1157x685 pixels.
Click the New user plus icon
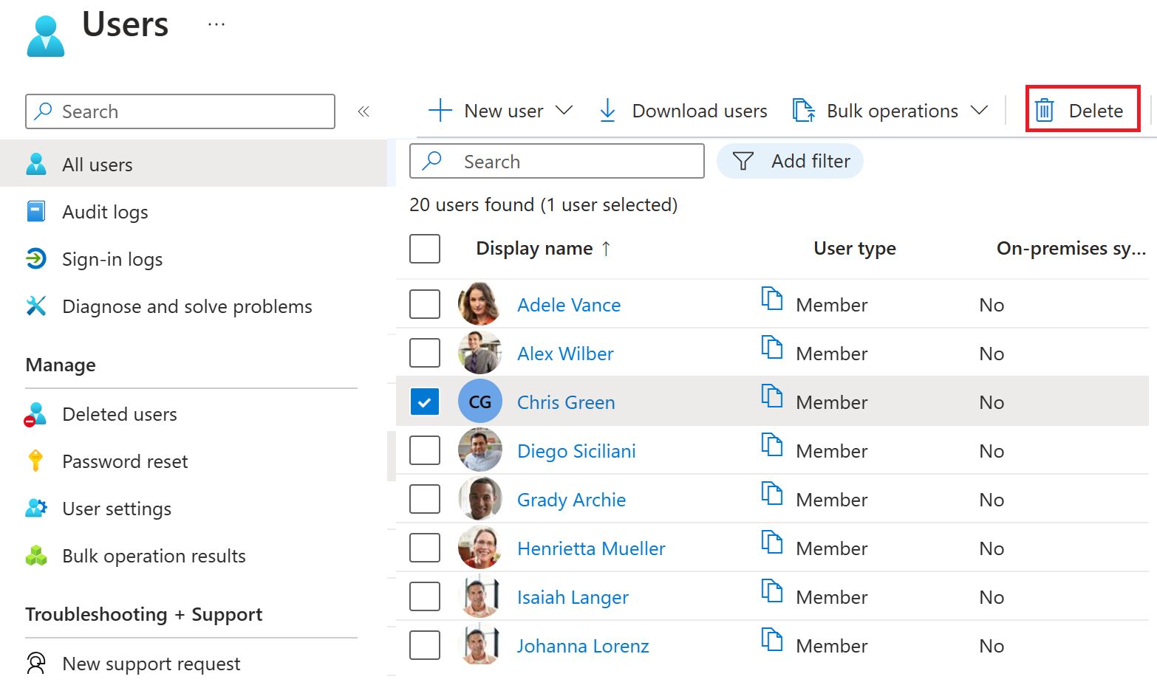tap(440, 110)
